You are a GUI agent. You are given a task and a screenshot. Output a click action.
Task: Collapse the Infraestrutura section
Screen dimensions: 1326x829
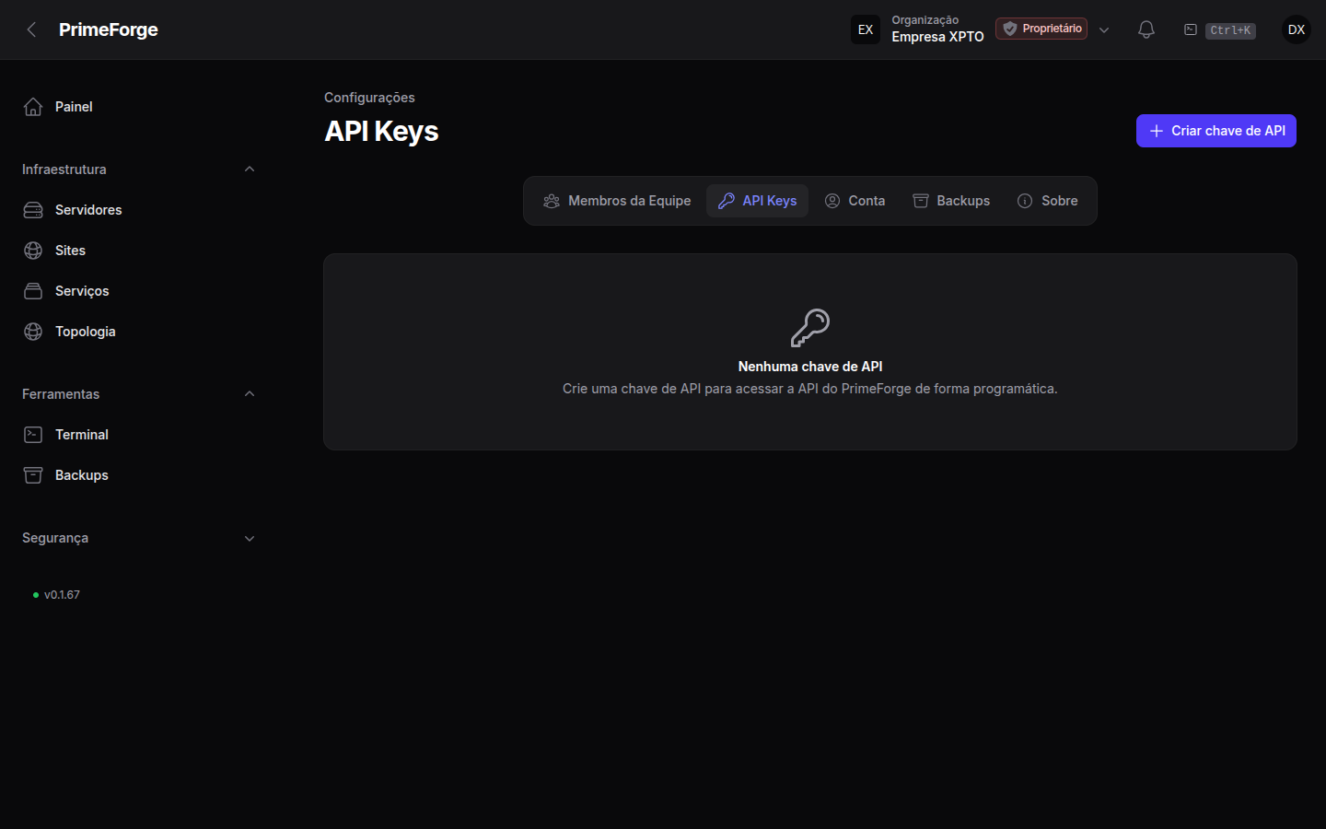point(250,169)
